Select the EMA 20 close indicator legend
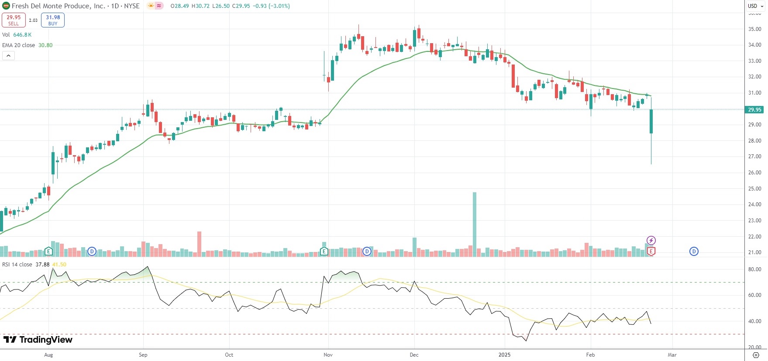The height and width of the screenshot is (361, 768). [18, 45]
